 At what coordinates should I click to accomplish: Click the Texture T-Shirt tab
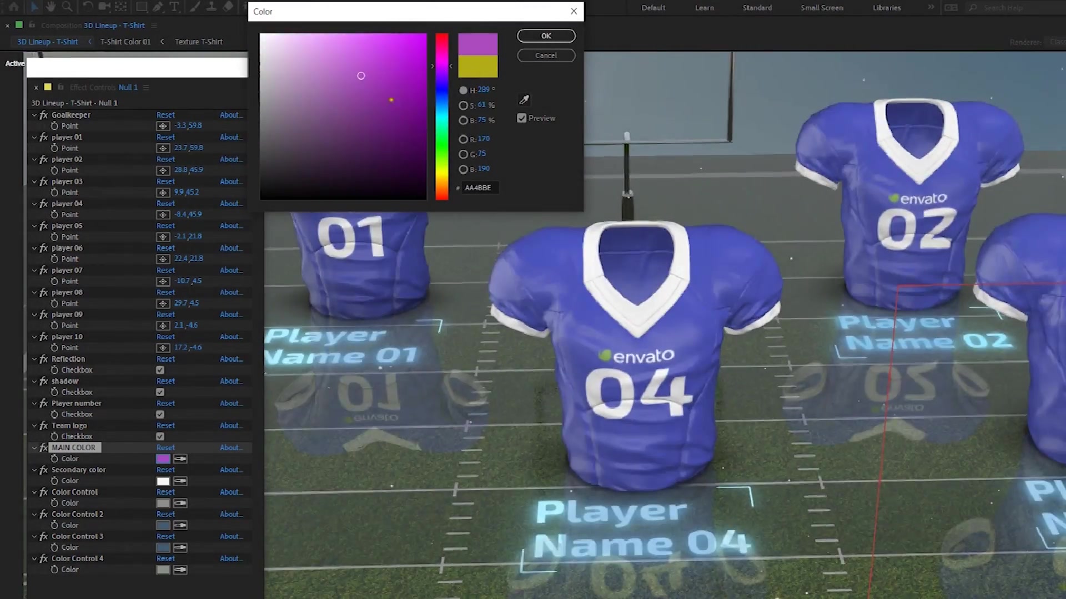pos(198,41)
